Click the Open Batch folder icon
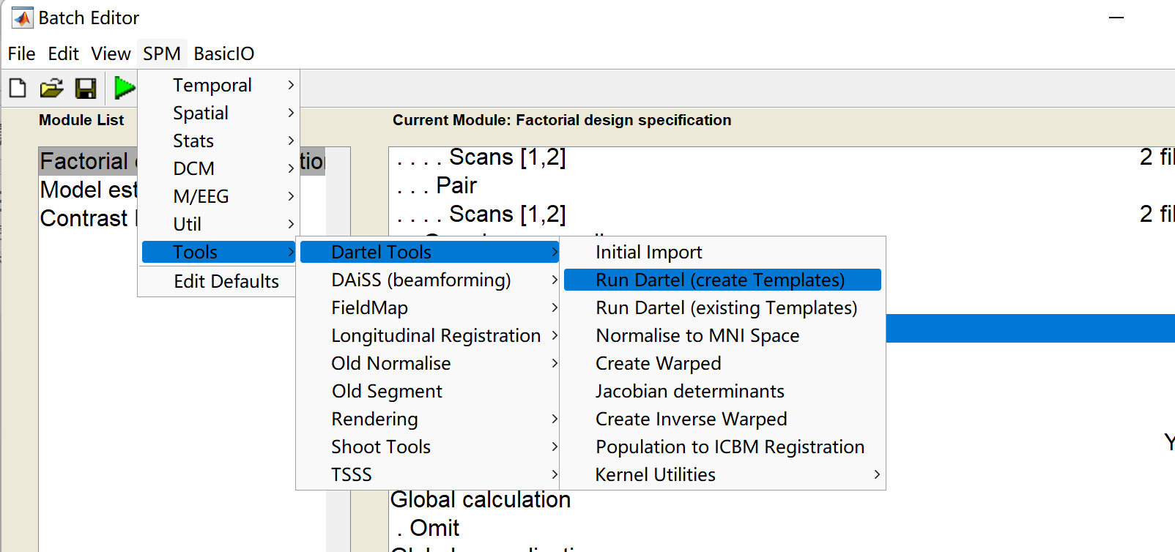Screen dimensions: 1175x552 (x=51, y=89)
